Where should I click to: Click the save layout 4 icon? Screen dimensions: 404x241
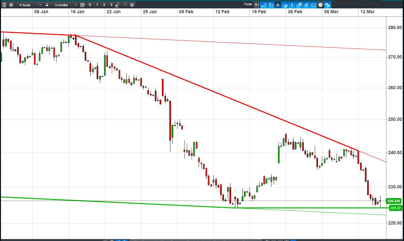tap(117, 5)
